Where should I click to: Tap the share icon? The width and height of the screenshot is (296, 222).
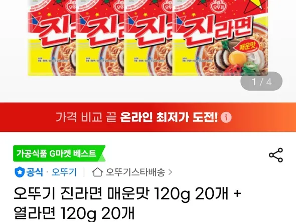[x=276, y=155]
